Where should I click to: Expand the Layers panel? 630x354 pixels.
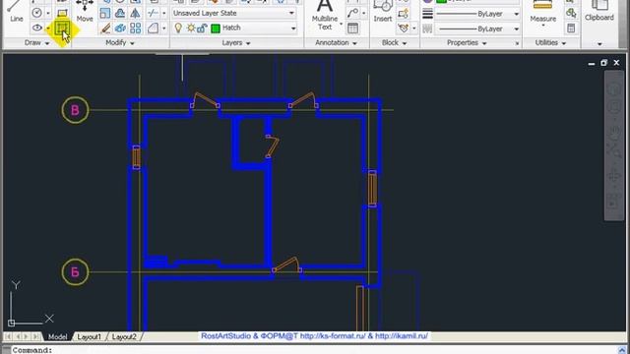click(236, 42)
